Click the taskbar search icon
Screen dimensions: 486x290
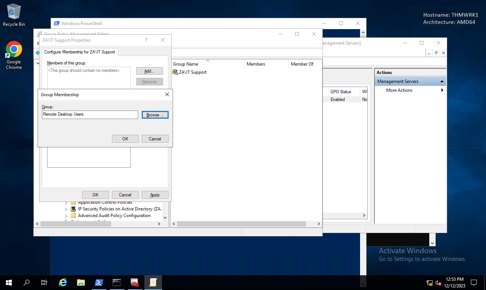[27, 283]
